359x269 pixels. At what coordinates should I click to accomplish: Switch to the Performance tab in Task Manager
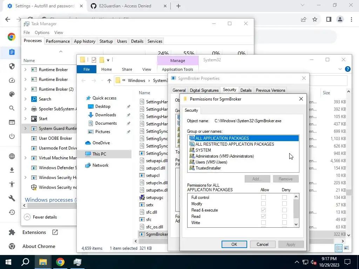pos(58,41)
